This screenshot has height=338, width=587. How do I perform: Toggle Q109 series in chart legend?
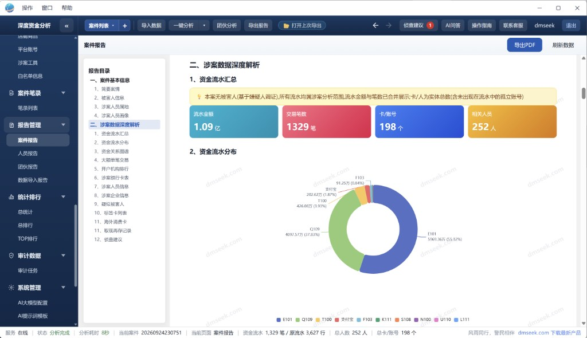click(x=304, y=320)
